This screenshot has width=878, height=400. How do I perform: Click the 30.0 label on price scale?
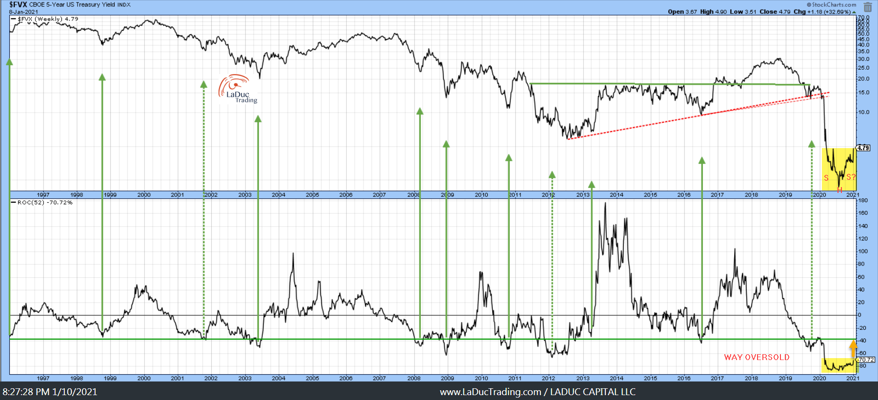click(x=863, y=59)
